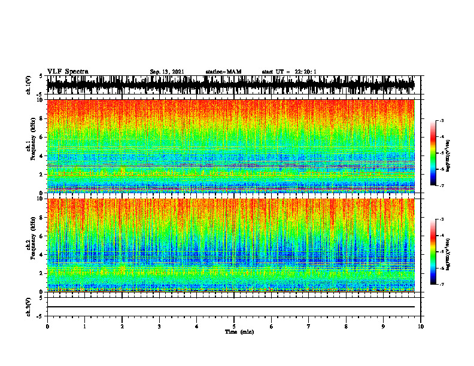Click inside the ch.1 spectrogram plot
Screen dimensions: 474x366
(x=231, y=146)
